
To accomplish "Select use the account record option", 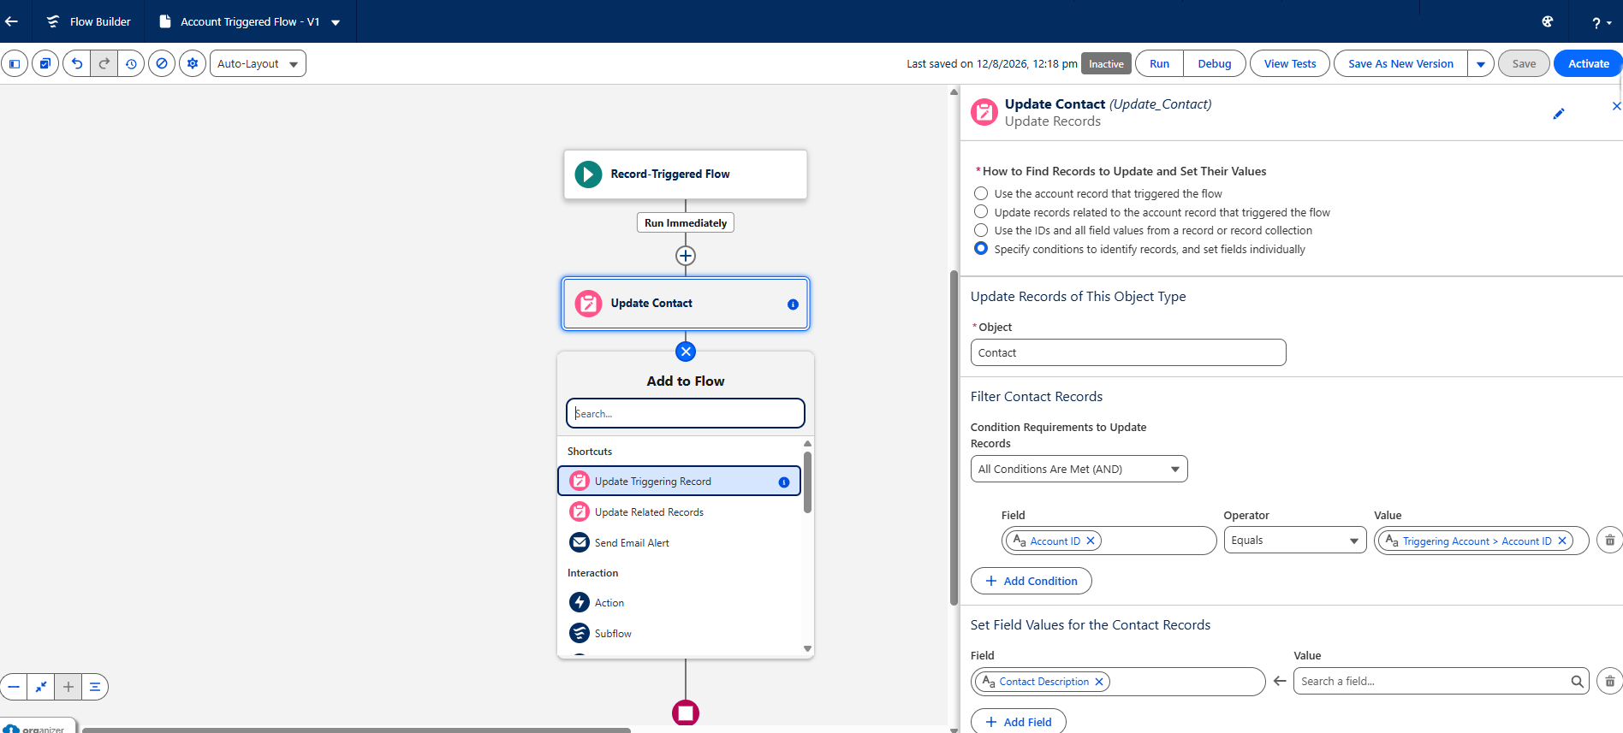I will [981, 194].
